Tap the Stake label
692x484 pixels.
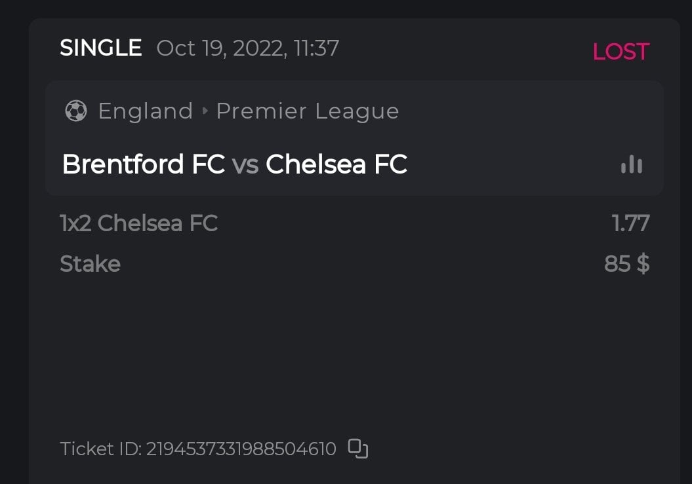(x=90, y=264)
